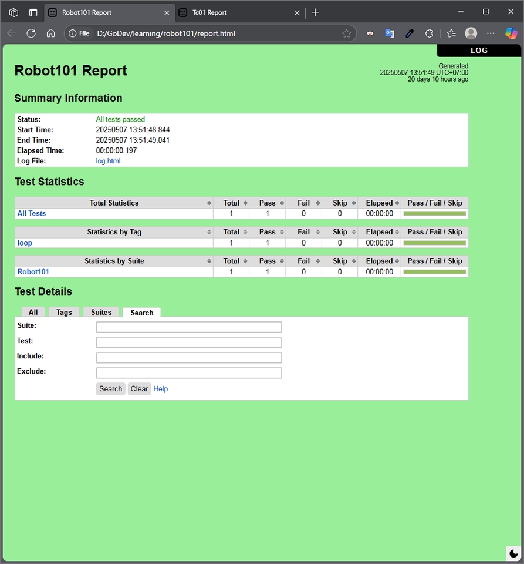Sort Total Statistics by Pass column
This screenshot has height=564, width=524.
click(268, 203)
